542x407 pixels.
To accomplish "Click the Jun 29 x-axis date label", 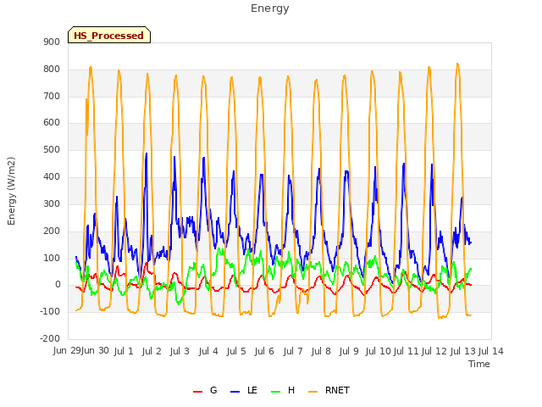I will point(67,350).
